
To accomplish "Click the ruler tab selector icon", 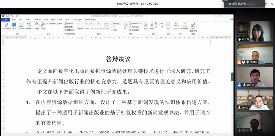I will pyautogui.click(x=3, y=37).
